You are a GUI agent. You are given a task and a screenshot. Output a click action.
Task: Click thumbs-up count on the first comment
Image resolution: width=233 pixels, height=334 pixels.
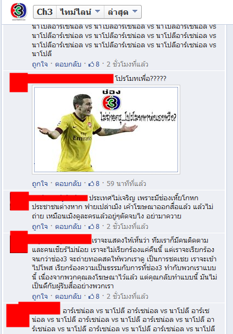[x=97, y=64]
